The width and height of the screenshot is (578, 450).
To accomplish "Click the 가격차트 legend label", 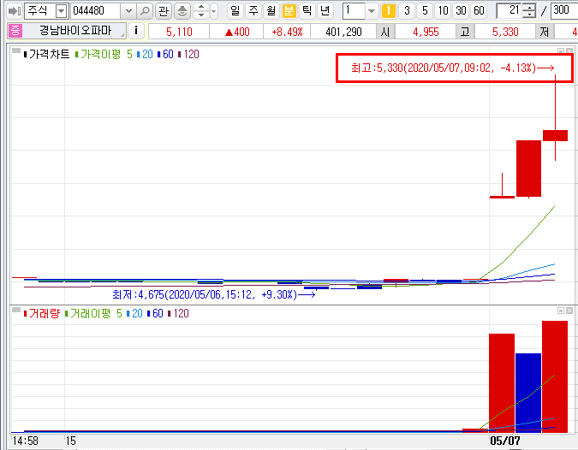I will 49,54.
